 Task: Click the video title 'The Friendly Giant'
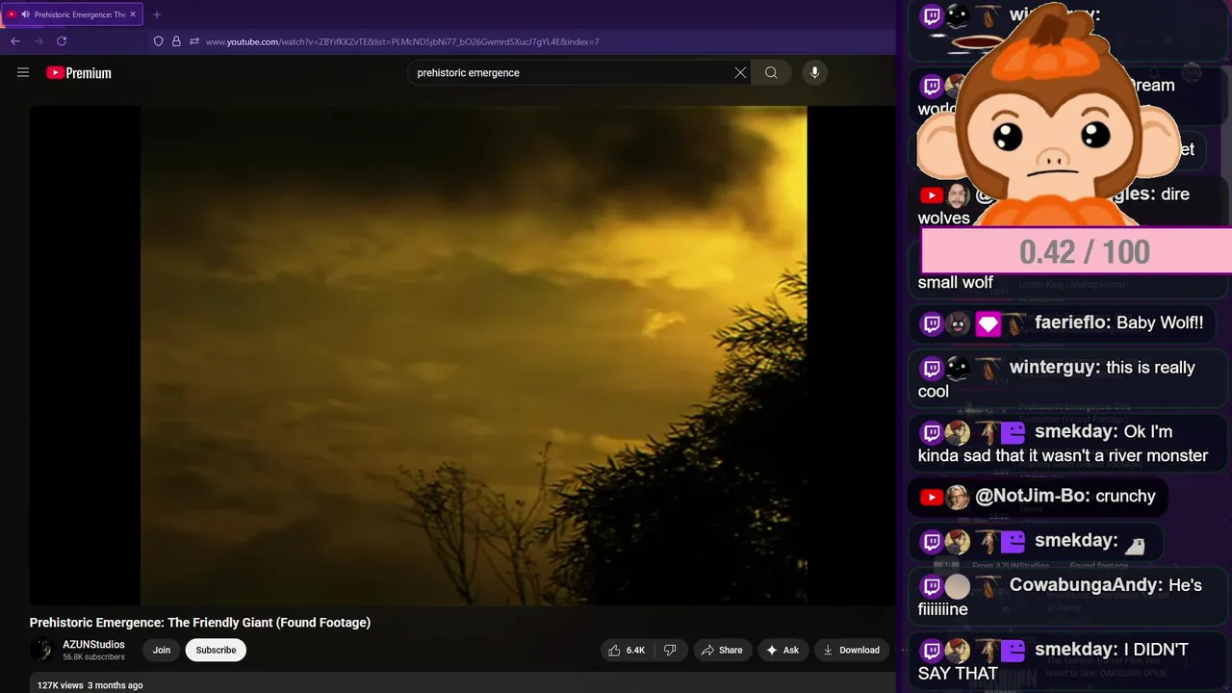[x=200, y=622]
